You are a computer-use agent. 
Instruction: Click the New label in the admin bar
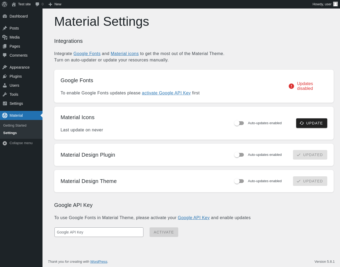(x=58, y=4)
